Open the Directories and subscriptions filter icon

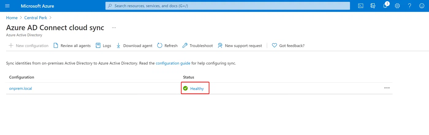373,6
